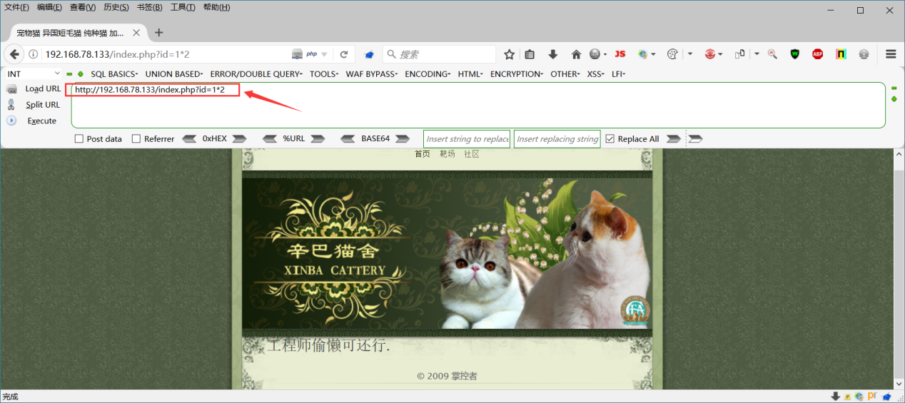
Task: Open the downloads arrow icon
Action: (x=553, y=54)
